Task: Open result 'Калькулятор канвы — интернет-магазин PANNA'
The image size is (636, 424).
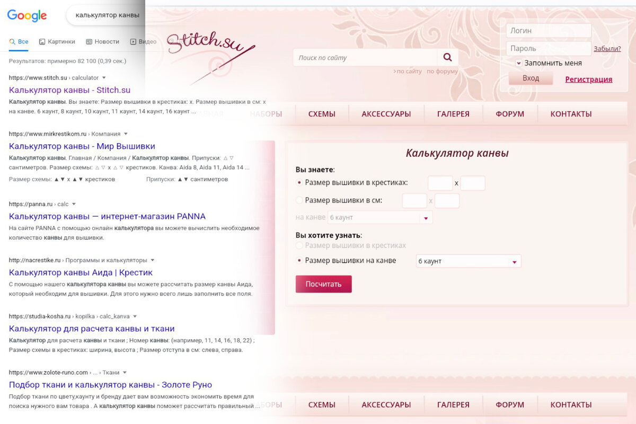Action: 107,216
